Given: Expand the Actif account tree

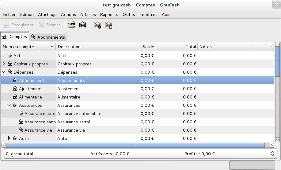Looking at the screenshot, I should [4, 56].
